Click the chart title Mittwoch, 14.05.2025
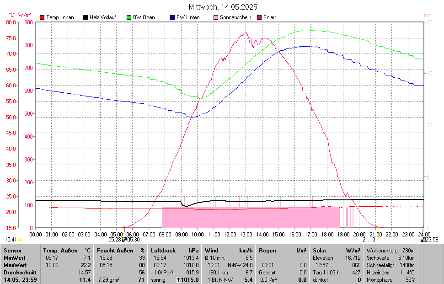The width and height of the screenshot is (444, 284). tap(223, 7)
